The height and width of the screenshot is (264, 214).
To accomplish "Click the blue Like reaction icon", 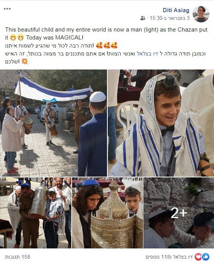I will (x=206, y=257).
